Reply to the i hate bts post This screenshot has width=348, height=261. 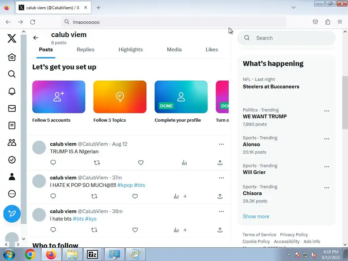[53, 230]
